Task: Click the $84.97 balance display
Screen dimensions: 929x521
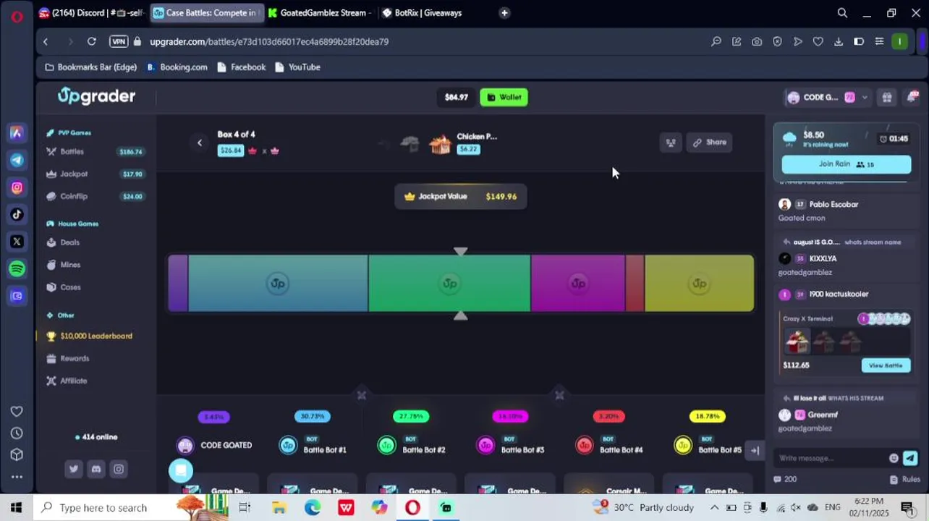Action: click(456, 97)
